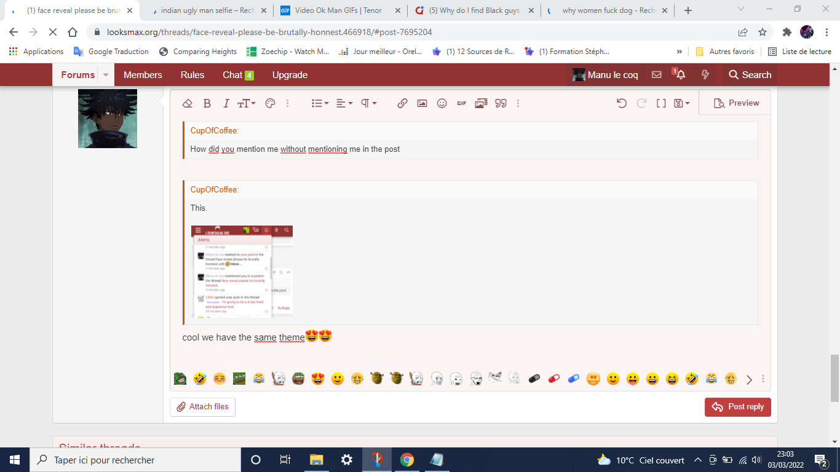Image resolution: width=840 pixels, height=472 pixels.
Task: Click the Attach files button
Action: tap(202, 406)
